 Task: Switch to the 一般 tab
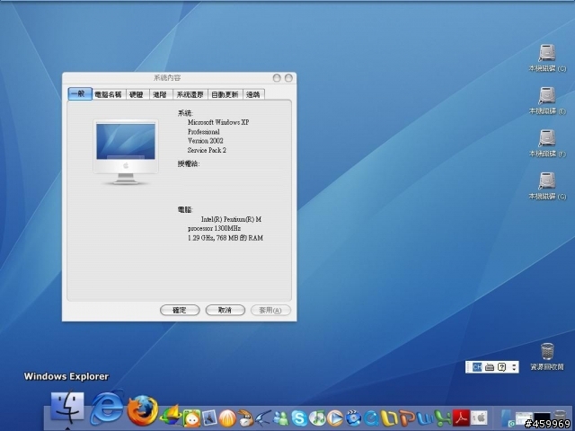tap(80, 93)
